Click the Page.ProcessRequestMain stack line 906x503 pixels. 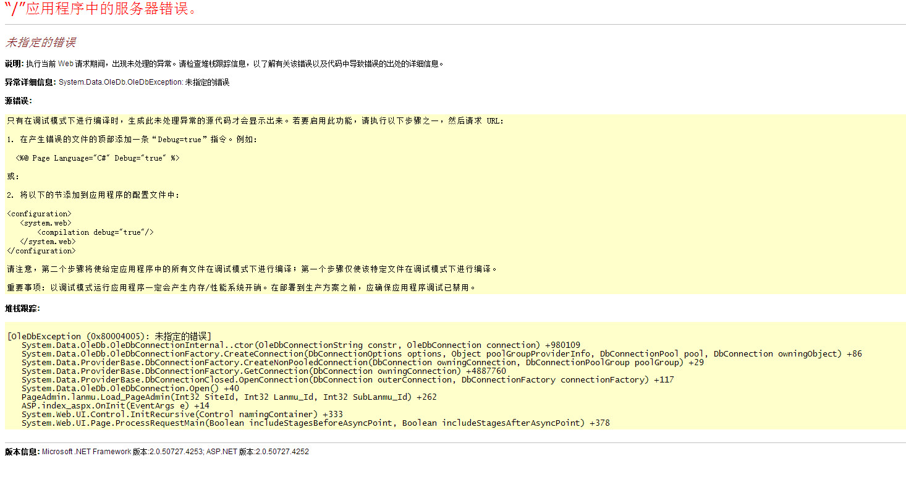click(315, 423)
